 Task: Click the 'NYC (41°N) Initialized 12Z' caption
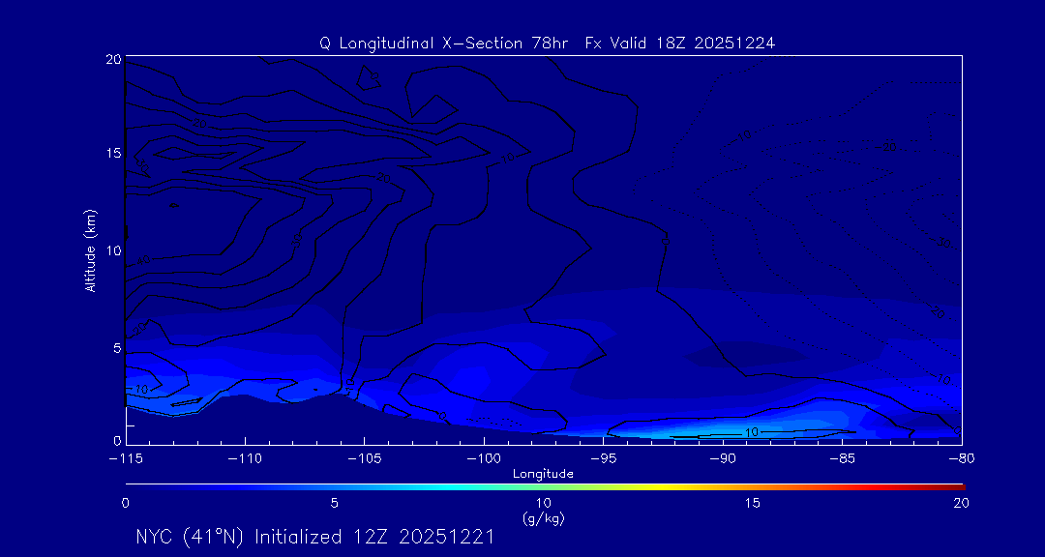[x=315, y=537]
